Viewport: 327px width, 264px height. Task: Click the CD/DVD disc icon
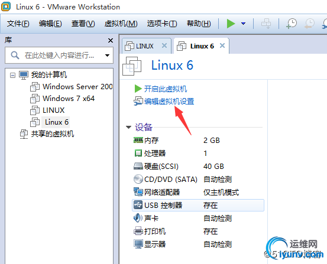coord(138,179)
